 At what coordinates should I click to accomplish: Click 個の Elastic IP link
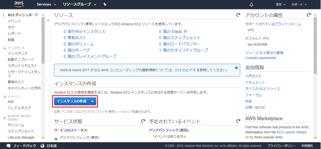point(175,31)
